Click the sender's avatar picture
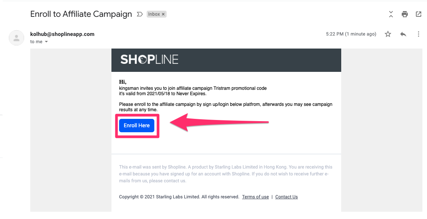Screen dimensions: 427x219 (x=16, y=38)
